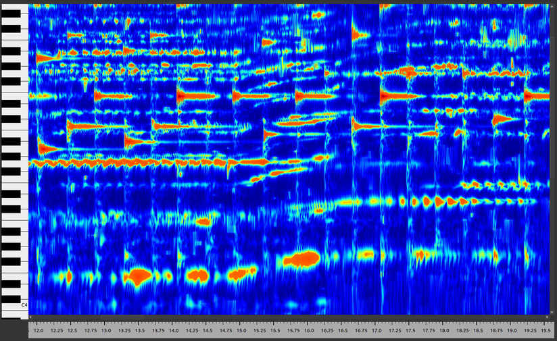
Task: Click the C4 piano key label
Action: click(x=24, y=305)
